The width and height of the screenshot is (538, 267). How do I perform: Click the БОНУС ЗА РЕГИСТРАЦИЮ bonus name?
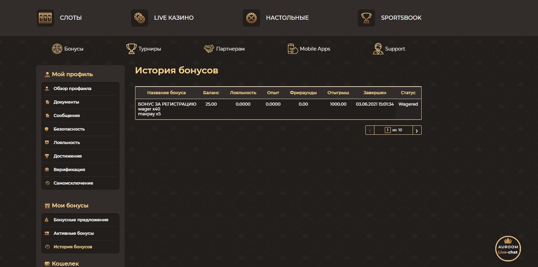[167, 104]
